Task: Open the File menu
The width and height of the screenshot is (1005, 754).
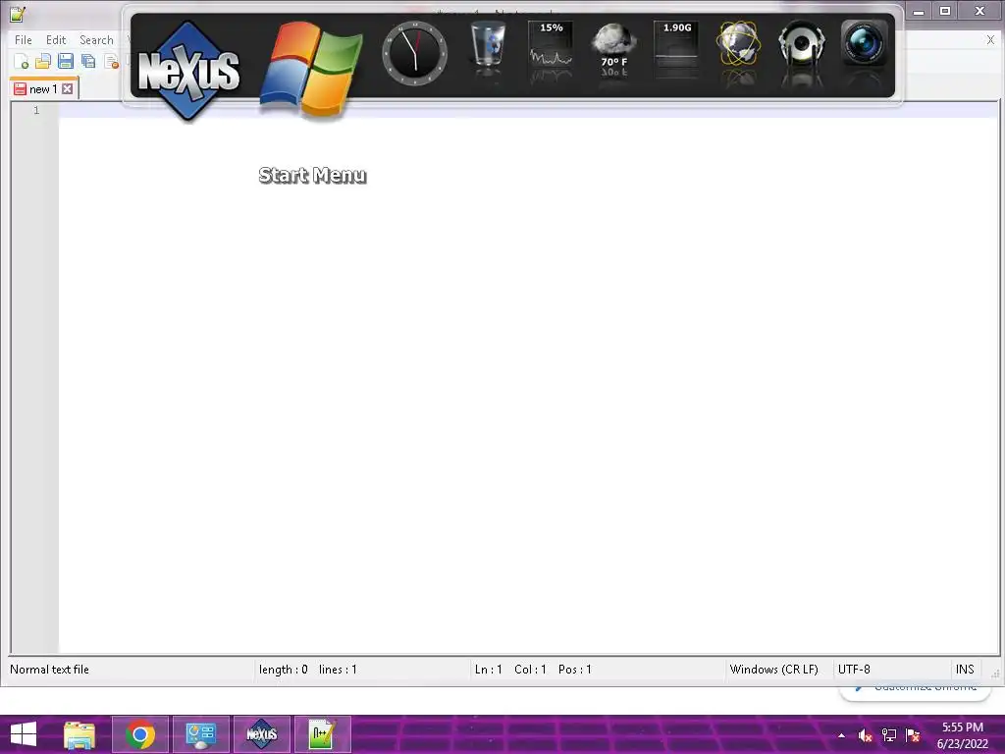Action: [24, 39]
